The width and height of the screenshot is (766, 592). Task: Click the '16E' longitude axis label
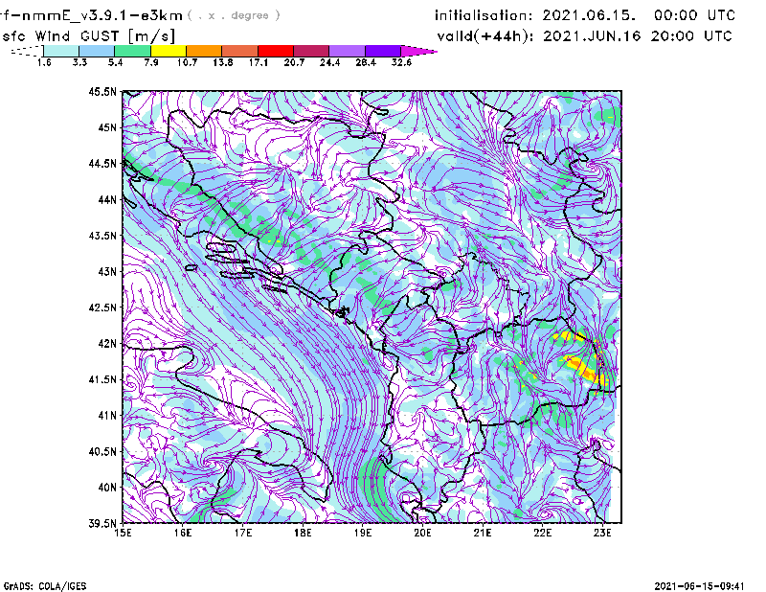[x=183, y=533]
